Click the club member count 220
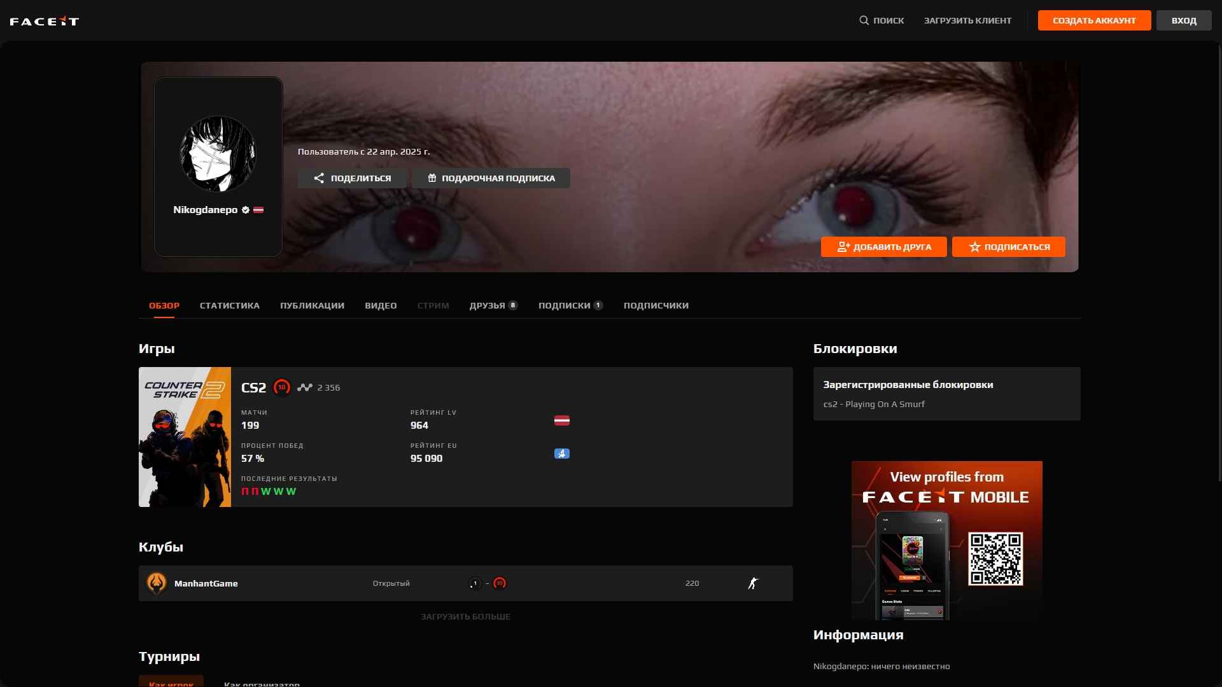This screenshot has height=687, width=1222. (692, 583)
